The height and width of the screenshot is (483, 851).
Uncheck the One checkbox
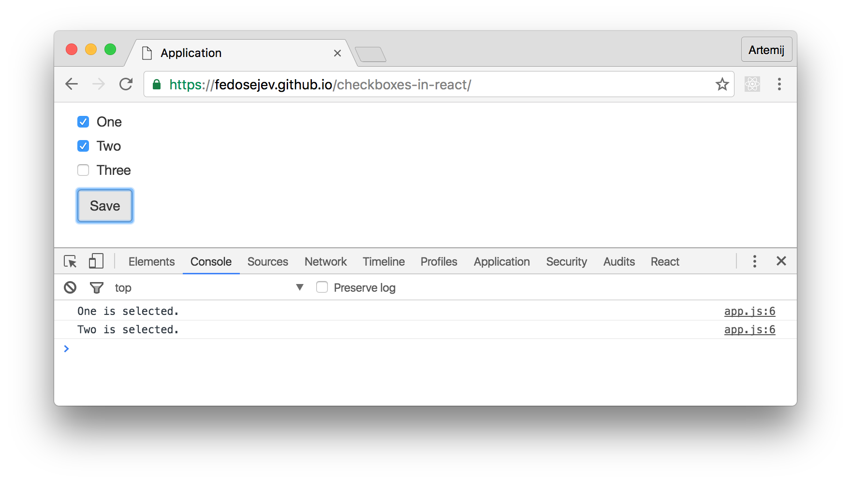83,122
